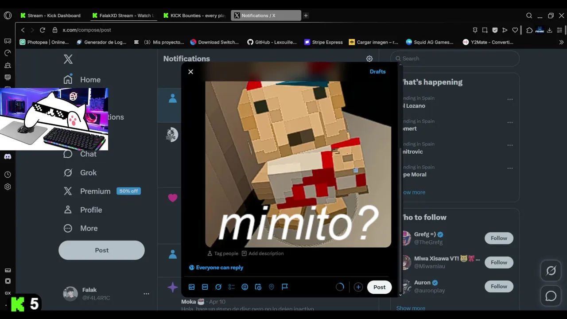Open a new browser tab
The width and height of the screenshot is (567, 319).
306,16
